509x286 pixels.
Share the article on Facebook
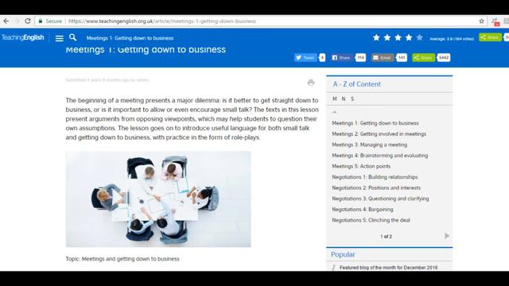coord(341,58)
